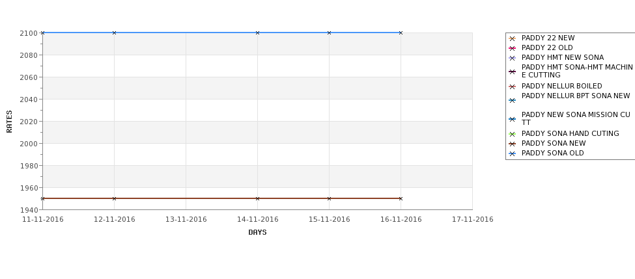
Task: Click the PADDY SONA HAND CUTING legend marker
Action: (512, 134)
